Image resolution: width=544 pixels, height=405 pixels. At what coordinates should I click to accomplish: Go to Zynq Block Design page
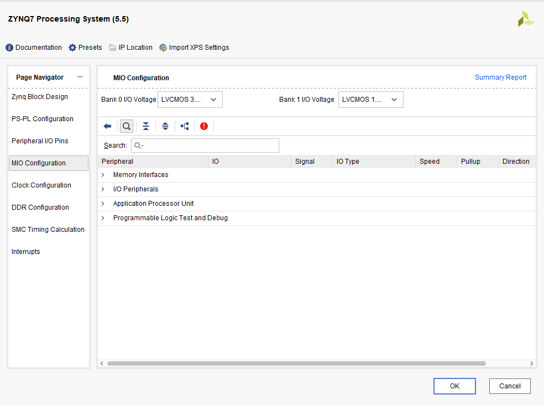[40, 97]
